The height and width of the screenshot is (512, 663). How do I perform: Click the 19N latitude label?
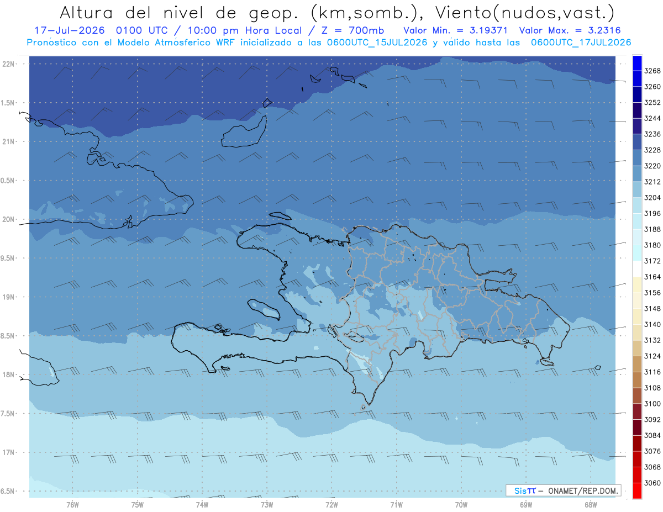coord(8,297)
